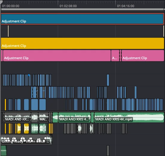Screen dimensions: 165x156
Task: Select the unlabeled gray waveform clip between MADI clips
Action: (x=34, y=117)
